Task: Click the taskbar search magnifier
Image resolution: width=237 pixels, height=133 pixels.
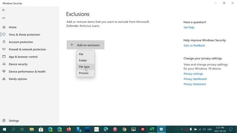Action: pos(13,129)
